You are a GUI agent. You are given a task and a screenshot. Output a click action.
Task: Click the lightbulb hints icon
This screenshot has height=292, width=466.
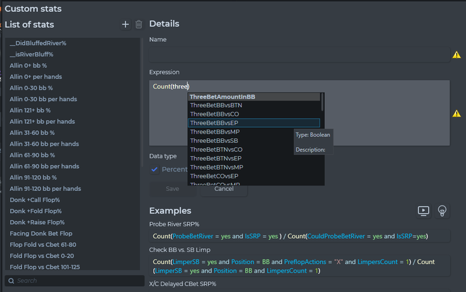coord(441,211)
